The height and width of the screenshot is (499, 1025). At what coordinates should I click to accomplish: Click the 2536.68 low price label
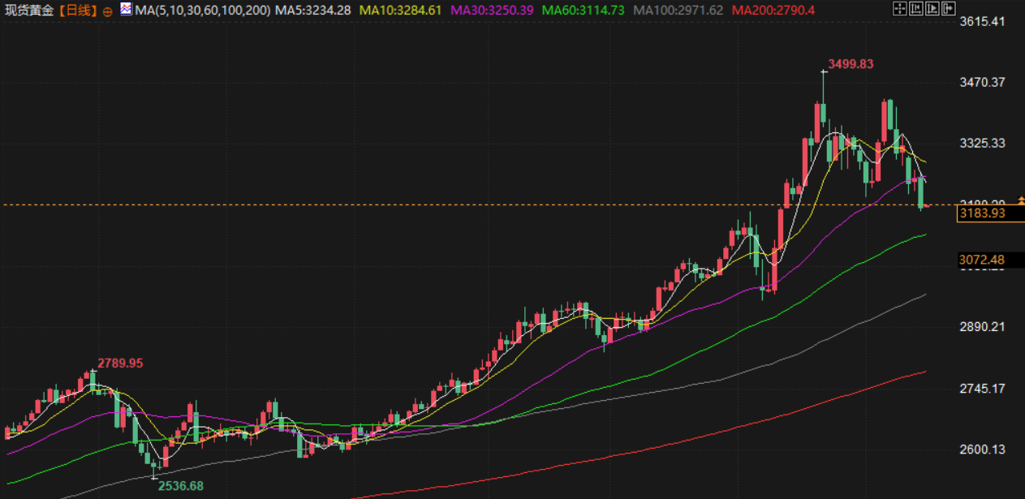(x=181, y=485)
